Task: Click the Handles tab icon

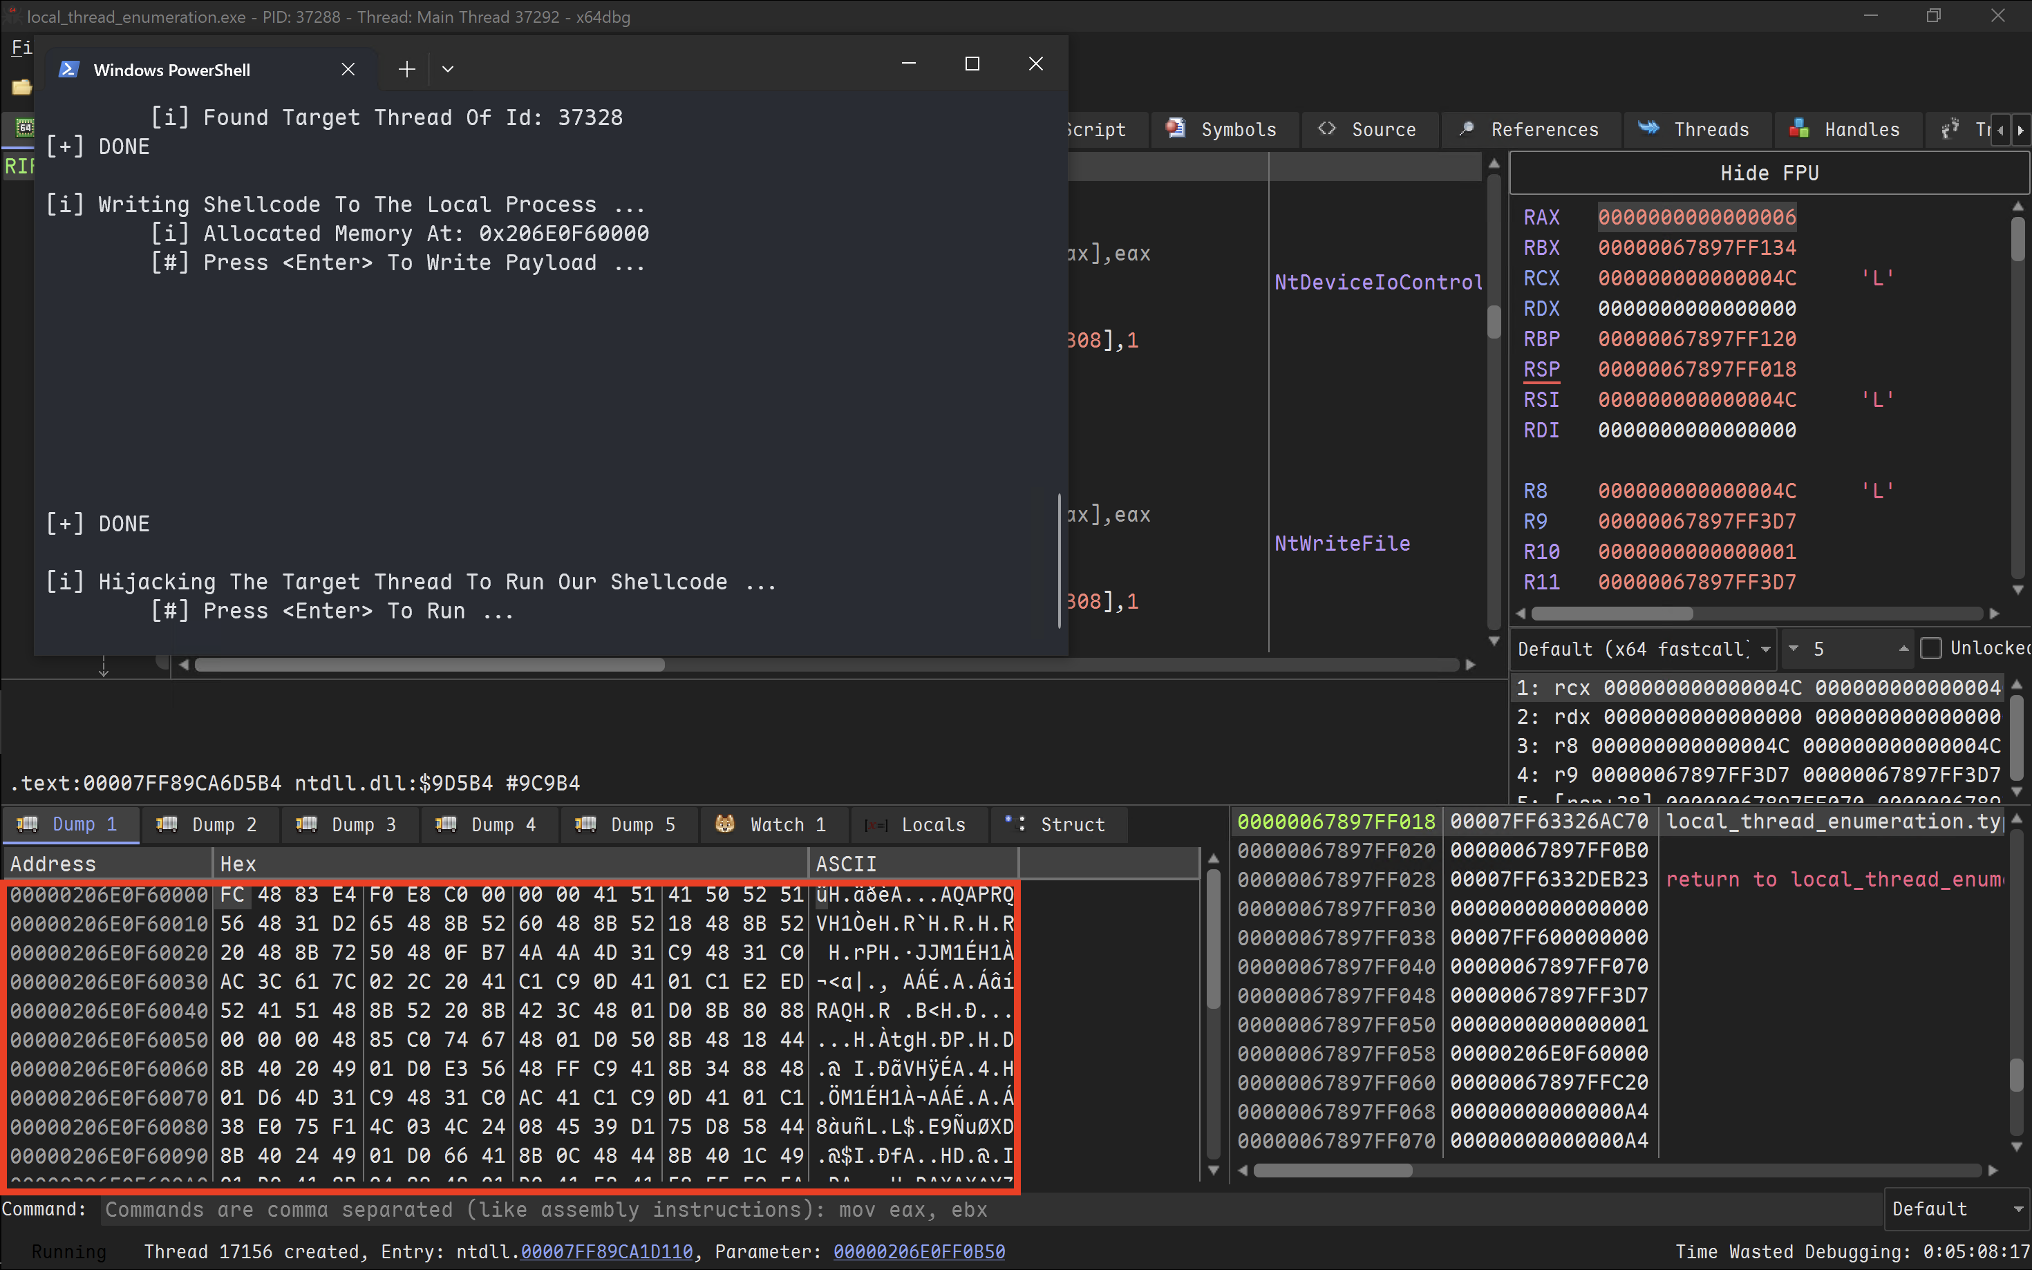Action: tap(1798, 129)
